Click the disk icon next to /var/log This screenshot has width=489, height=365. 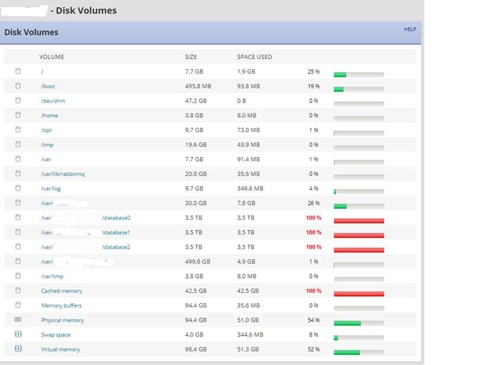coord(18,188)
